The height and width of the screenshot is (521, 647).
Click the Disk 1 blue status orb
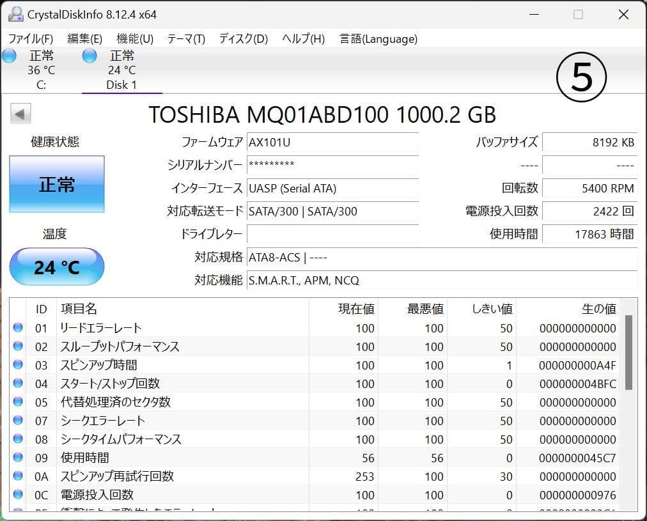[90, 56]
